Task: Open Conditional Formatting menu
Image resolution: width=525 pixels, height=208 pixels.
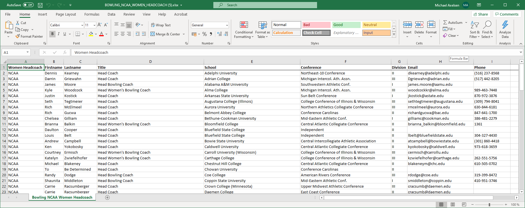Action: point(244,30)
